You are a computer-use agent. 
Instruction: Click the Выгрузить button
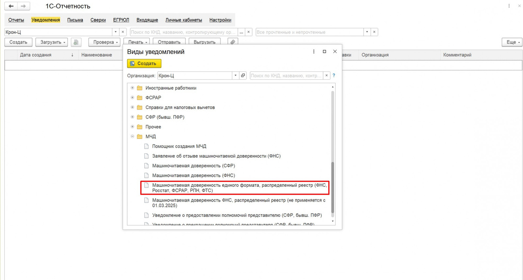[205, 42]
